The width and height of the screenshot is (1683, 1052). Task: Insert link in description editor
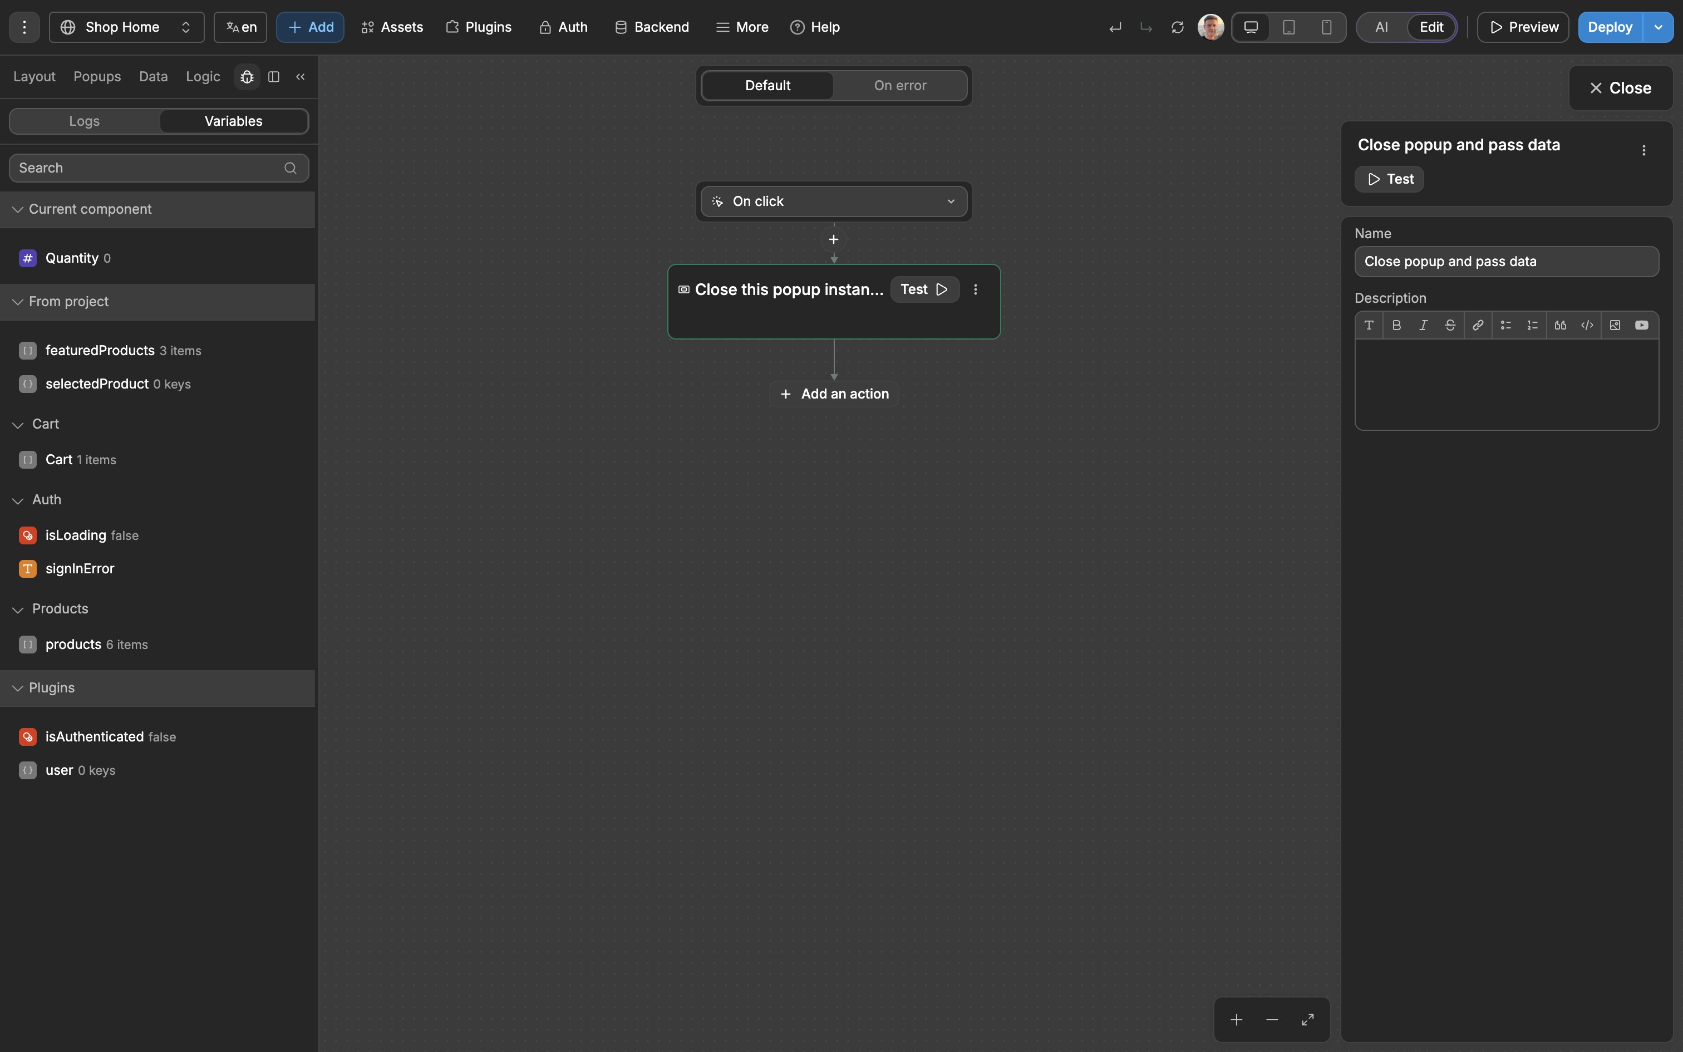(1478, 325)
